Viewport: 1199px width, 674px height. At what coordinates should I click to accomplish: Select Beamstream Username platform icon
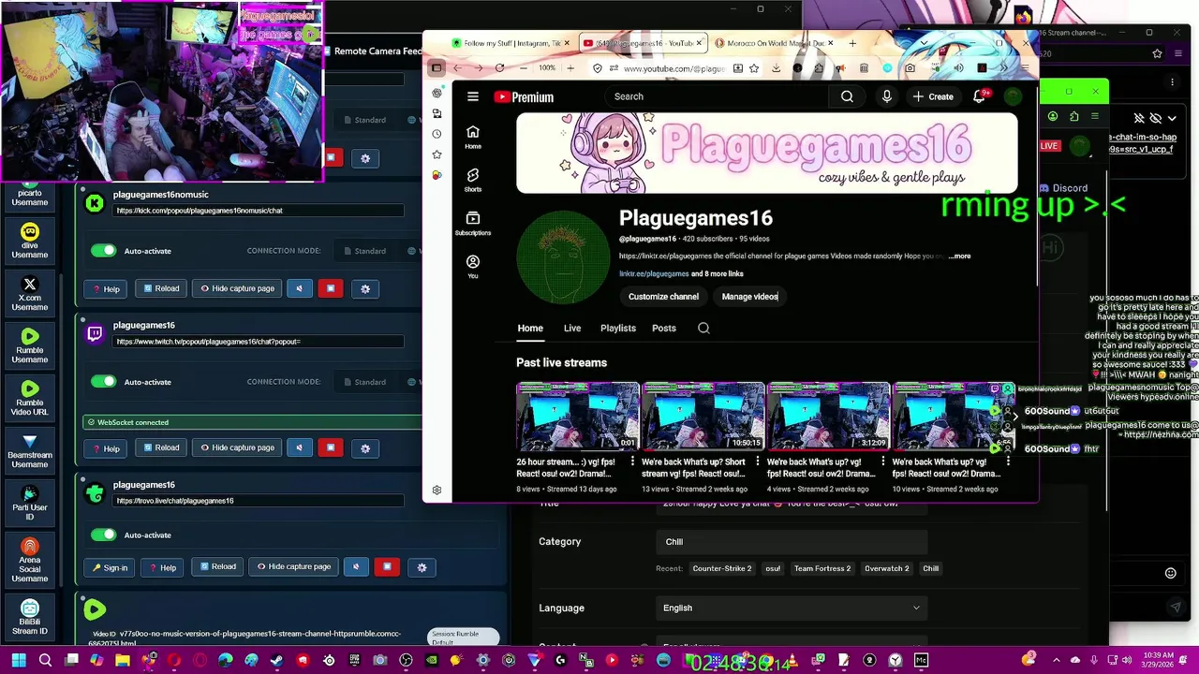point(30,451)
